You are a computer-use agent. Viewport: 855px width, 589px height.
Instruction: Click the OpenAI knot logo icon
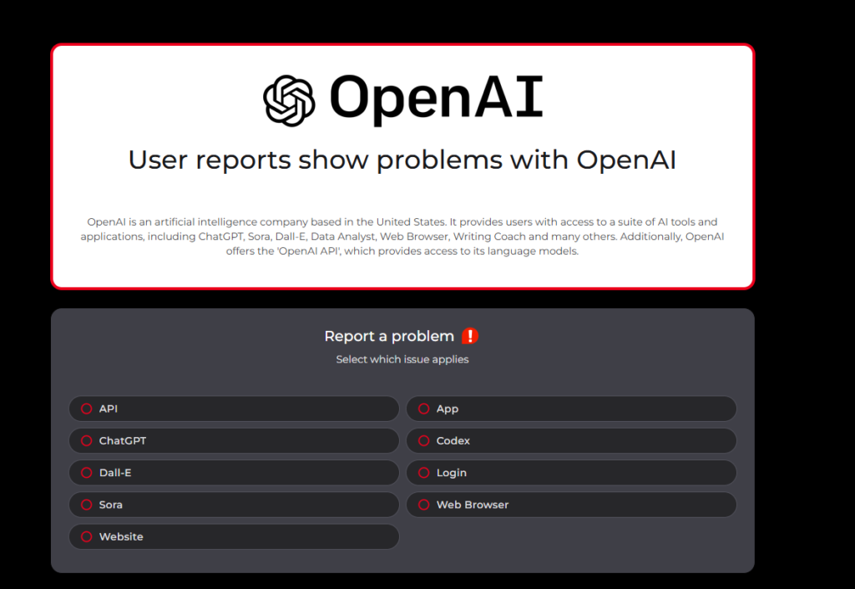(x=289, y=100)
